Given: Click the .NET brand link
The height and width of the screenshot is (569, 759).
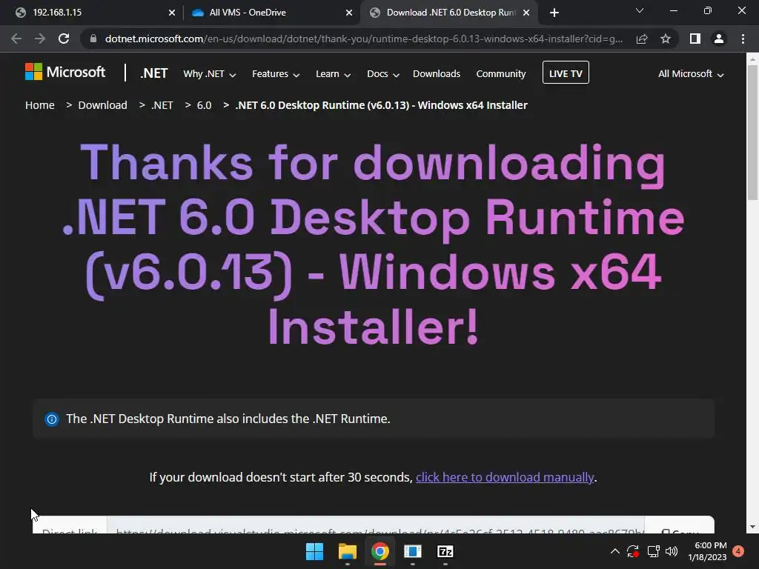Looking at the screenshot, I should tap(154, 73).
